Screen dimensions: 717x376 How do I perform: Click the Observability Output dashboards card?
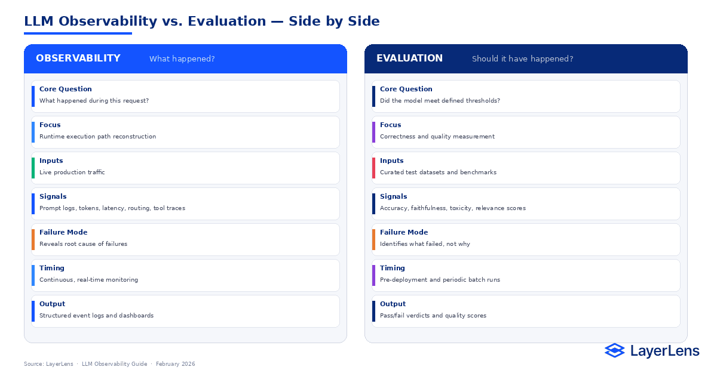185,311
